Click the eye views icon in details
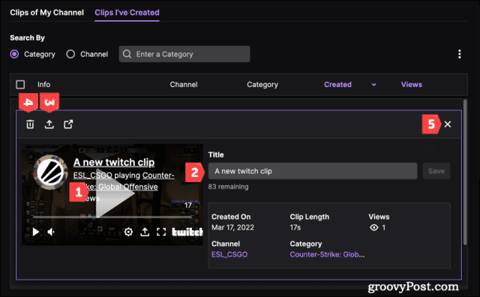The width and height of the screenshot is (480, 297). coord(373,227)
